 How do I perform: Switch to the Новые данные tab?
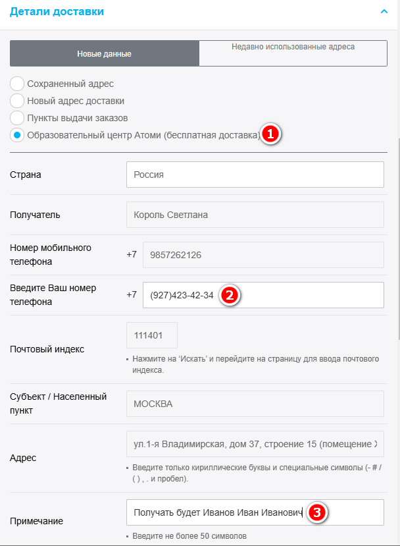coord(104,54)
